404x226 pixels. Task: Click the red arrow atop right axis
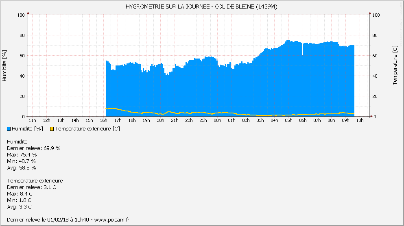370,13
